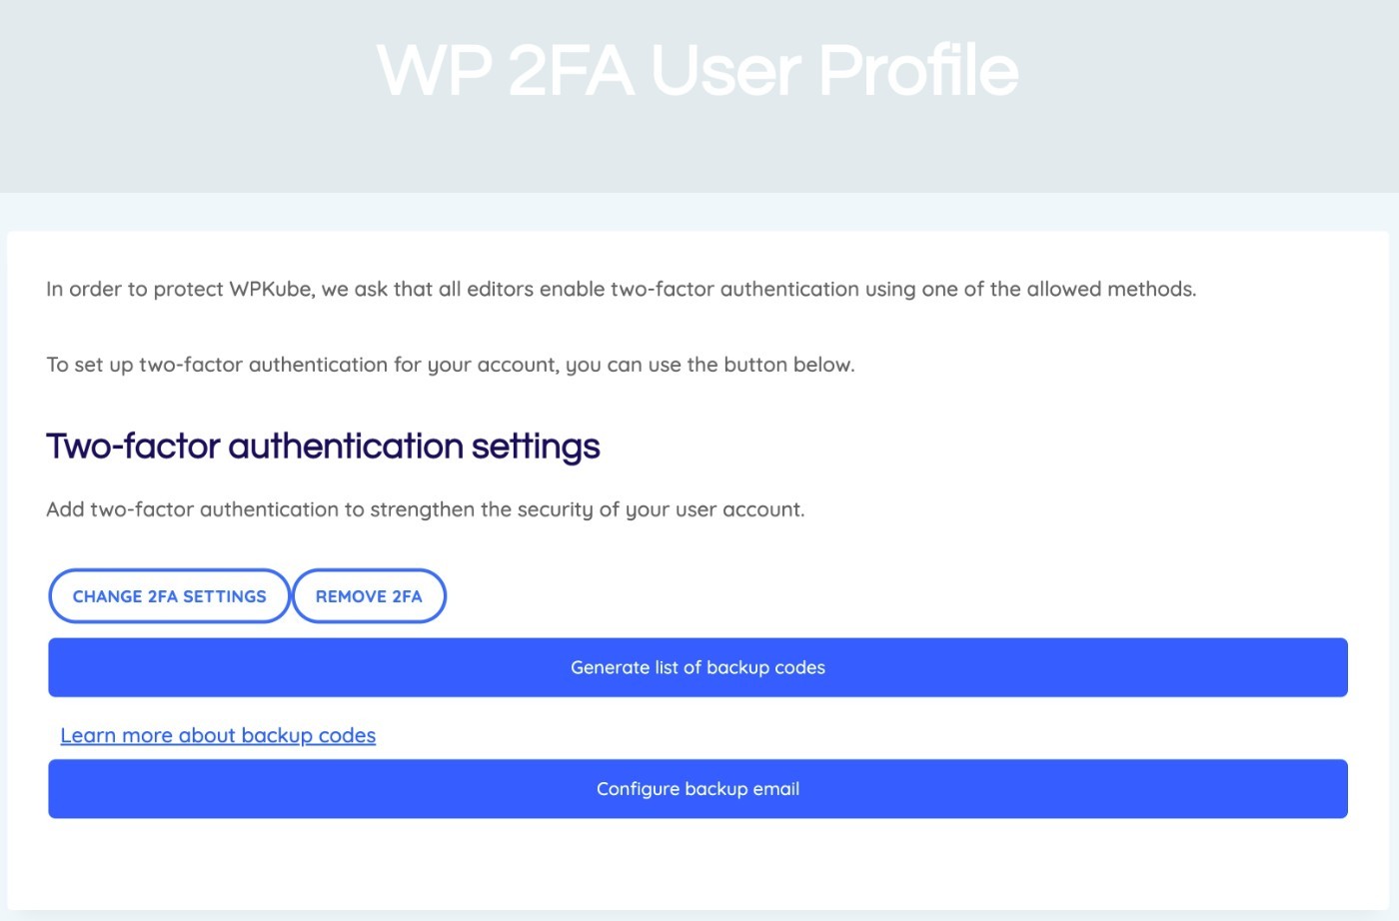Click the word 'Profile' in the page title
The height and width of the screenshot is (921, 1399).
click(x=918, y=71)
